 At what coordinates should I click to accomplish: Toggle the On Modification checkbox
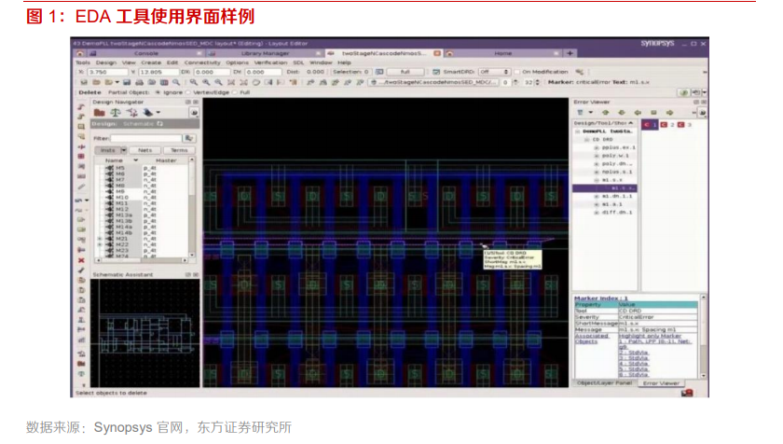(516, 72)
